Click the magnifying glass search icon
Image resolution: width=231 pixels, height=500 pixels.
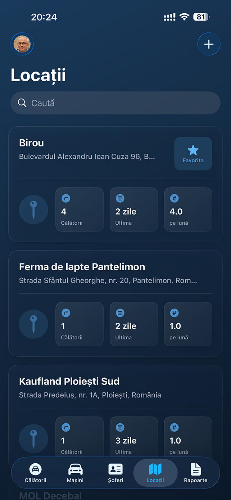[x=22, y=103]
